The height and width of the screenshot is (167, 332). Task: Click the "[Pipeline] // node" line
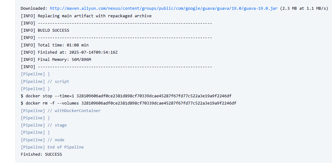click(x=42, y=140)
